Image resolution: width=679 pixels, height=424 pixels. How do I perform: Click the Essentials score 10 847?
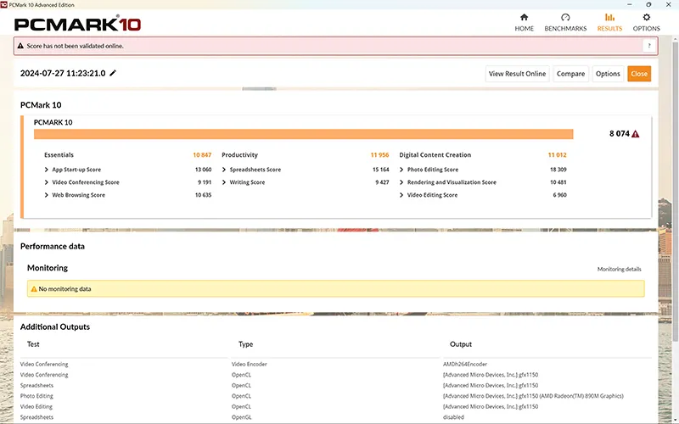(202, 155)
